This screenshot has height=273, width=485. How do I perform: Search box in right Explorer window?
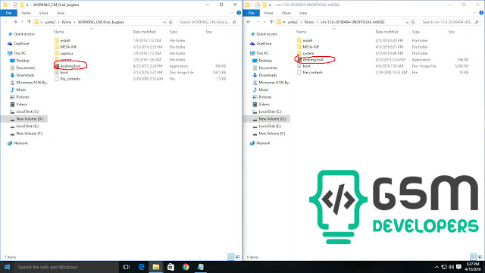coord(450,22)
